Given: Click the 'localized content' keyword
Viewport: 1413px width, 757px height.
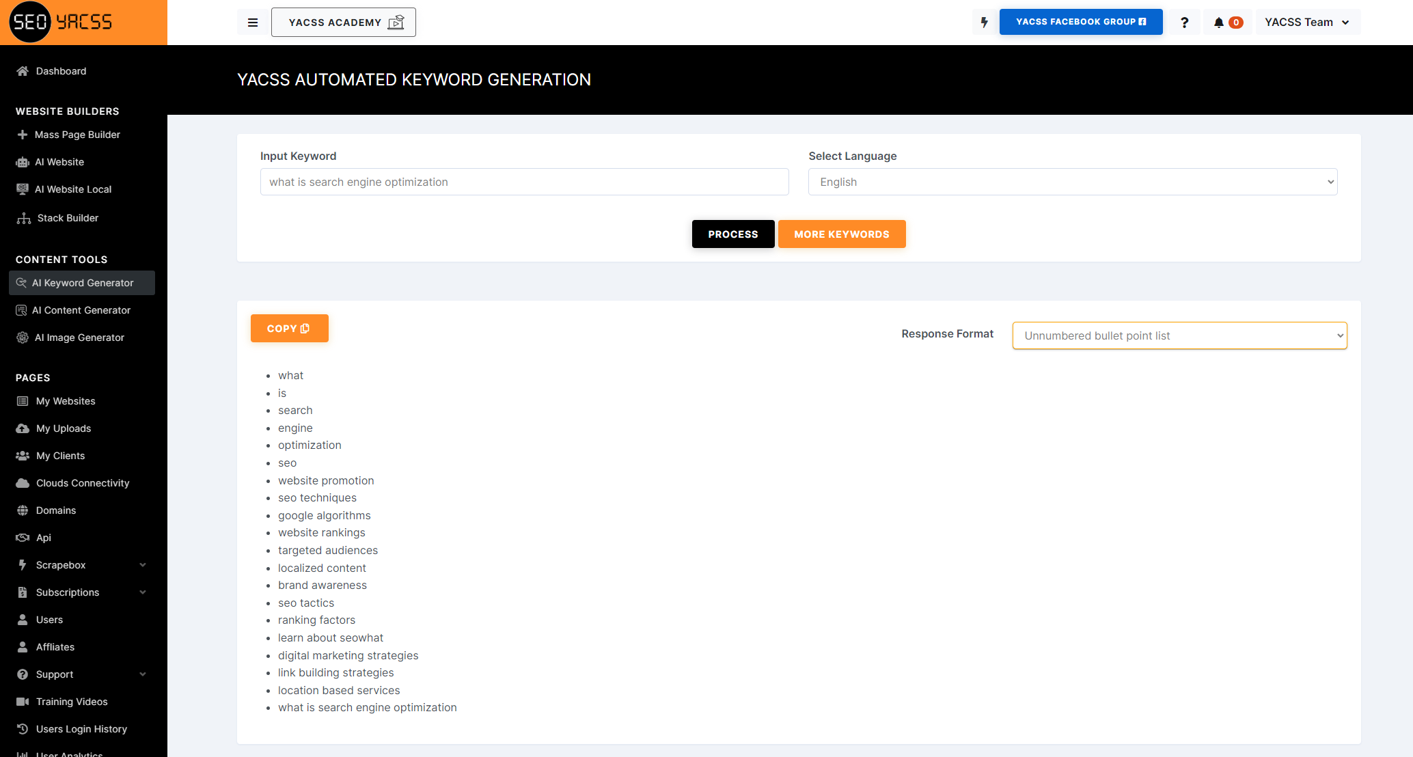Looking at the screenshot, I should point(322,568).
